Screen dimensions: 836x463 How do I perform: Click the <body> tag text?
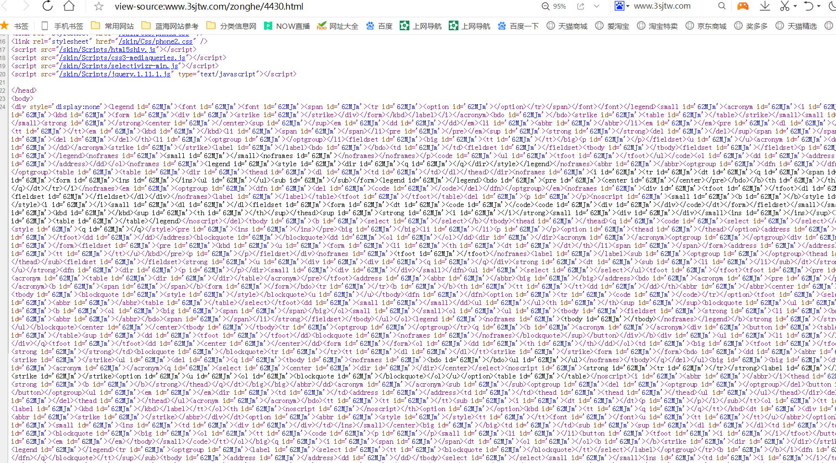[x=22, y=98]
